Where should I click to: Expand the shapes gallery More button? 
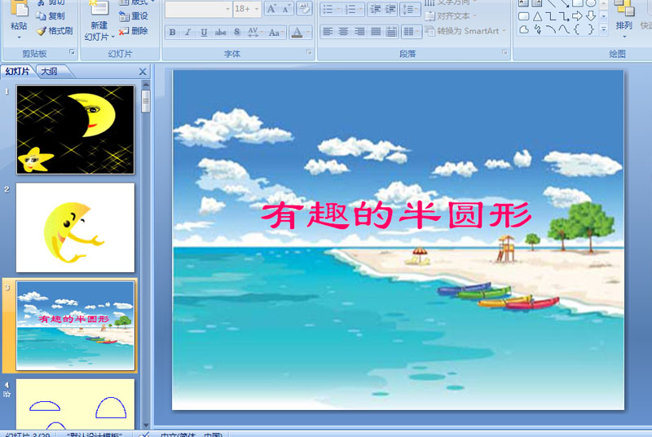(604, 29)
